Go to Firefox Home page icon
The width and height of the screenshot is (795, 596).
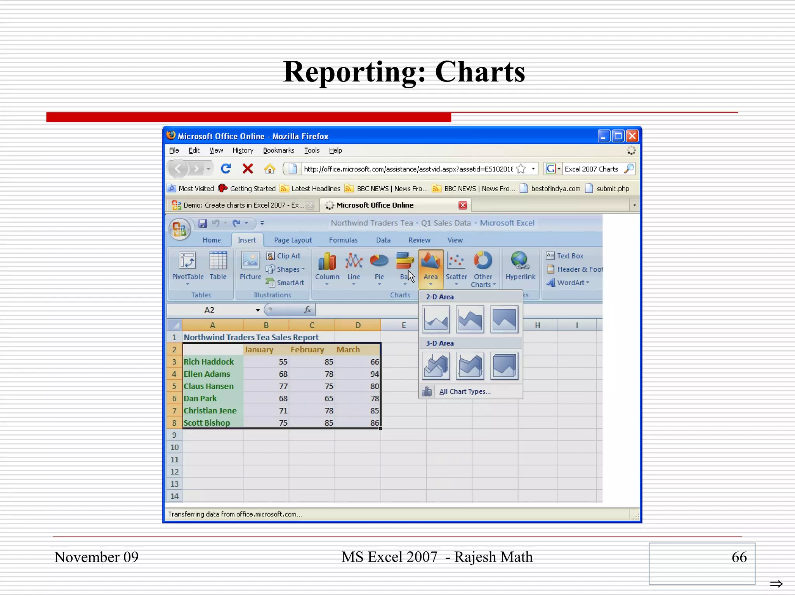[x=269, y=168]
